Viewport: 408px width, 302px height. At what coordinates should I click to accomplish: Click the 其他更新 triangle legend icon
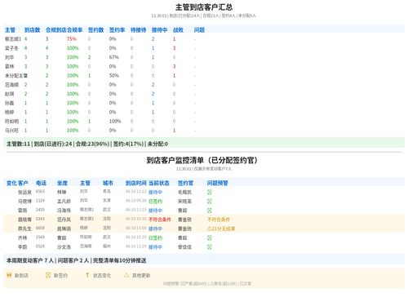pos(126,275)
